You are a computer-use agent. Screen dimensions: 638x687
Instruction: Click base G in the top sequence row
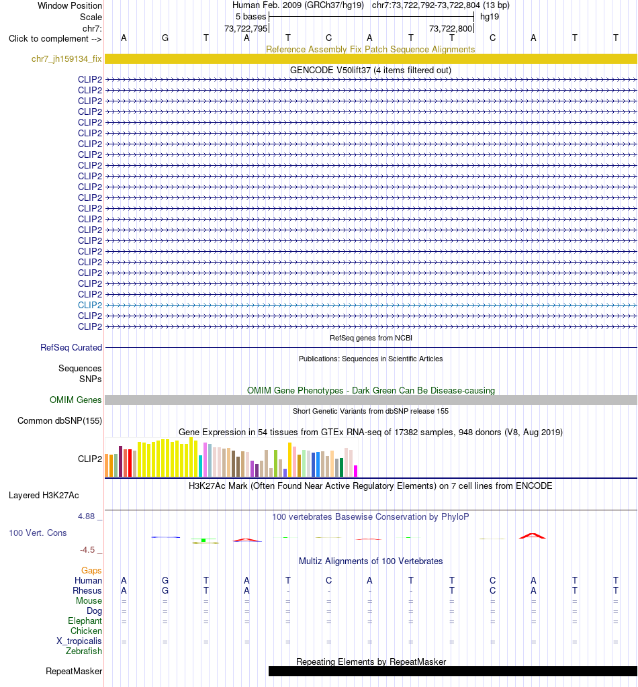tap(165, 38)
